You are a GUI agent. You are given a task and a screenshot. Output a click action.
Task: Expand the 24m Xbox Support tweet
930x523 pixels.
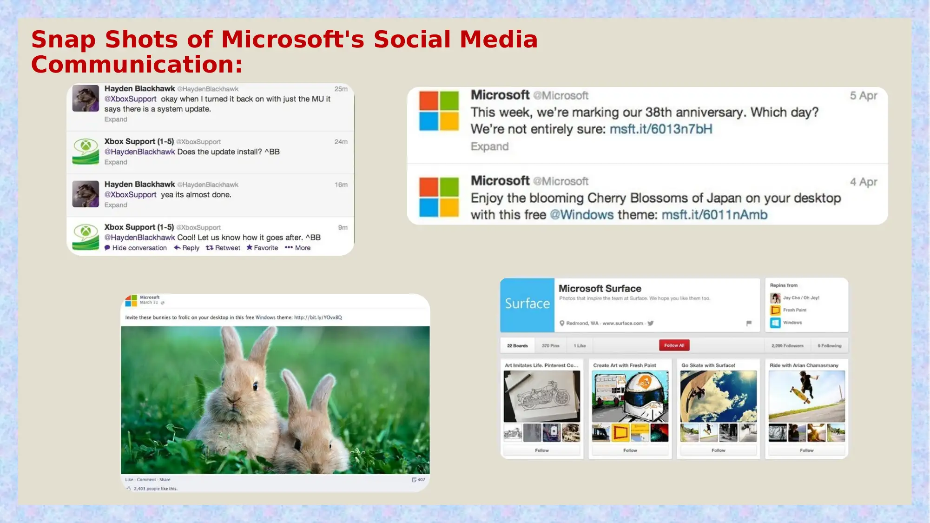coord(116,162)
